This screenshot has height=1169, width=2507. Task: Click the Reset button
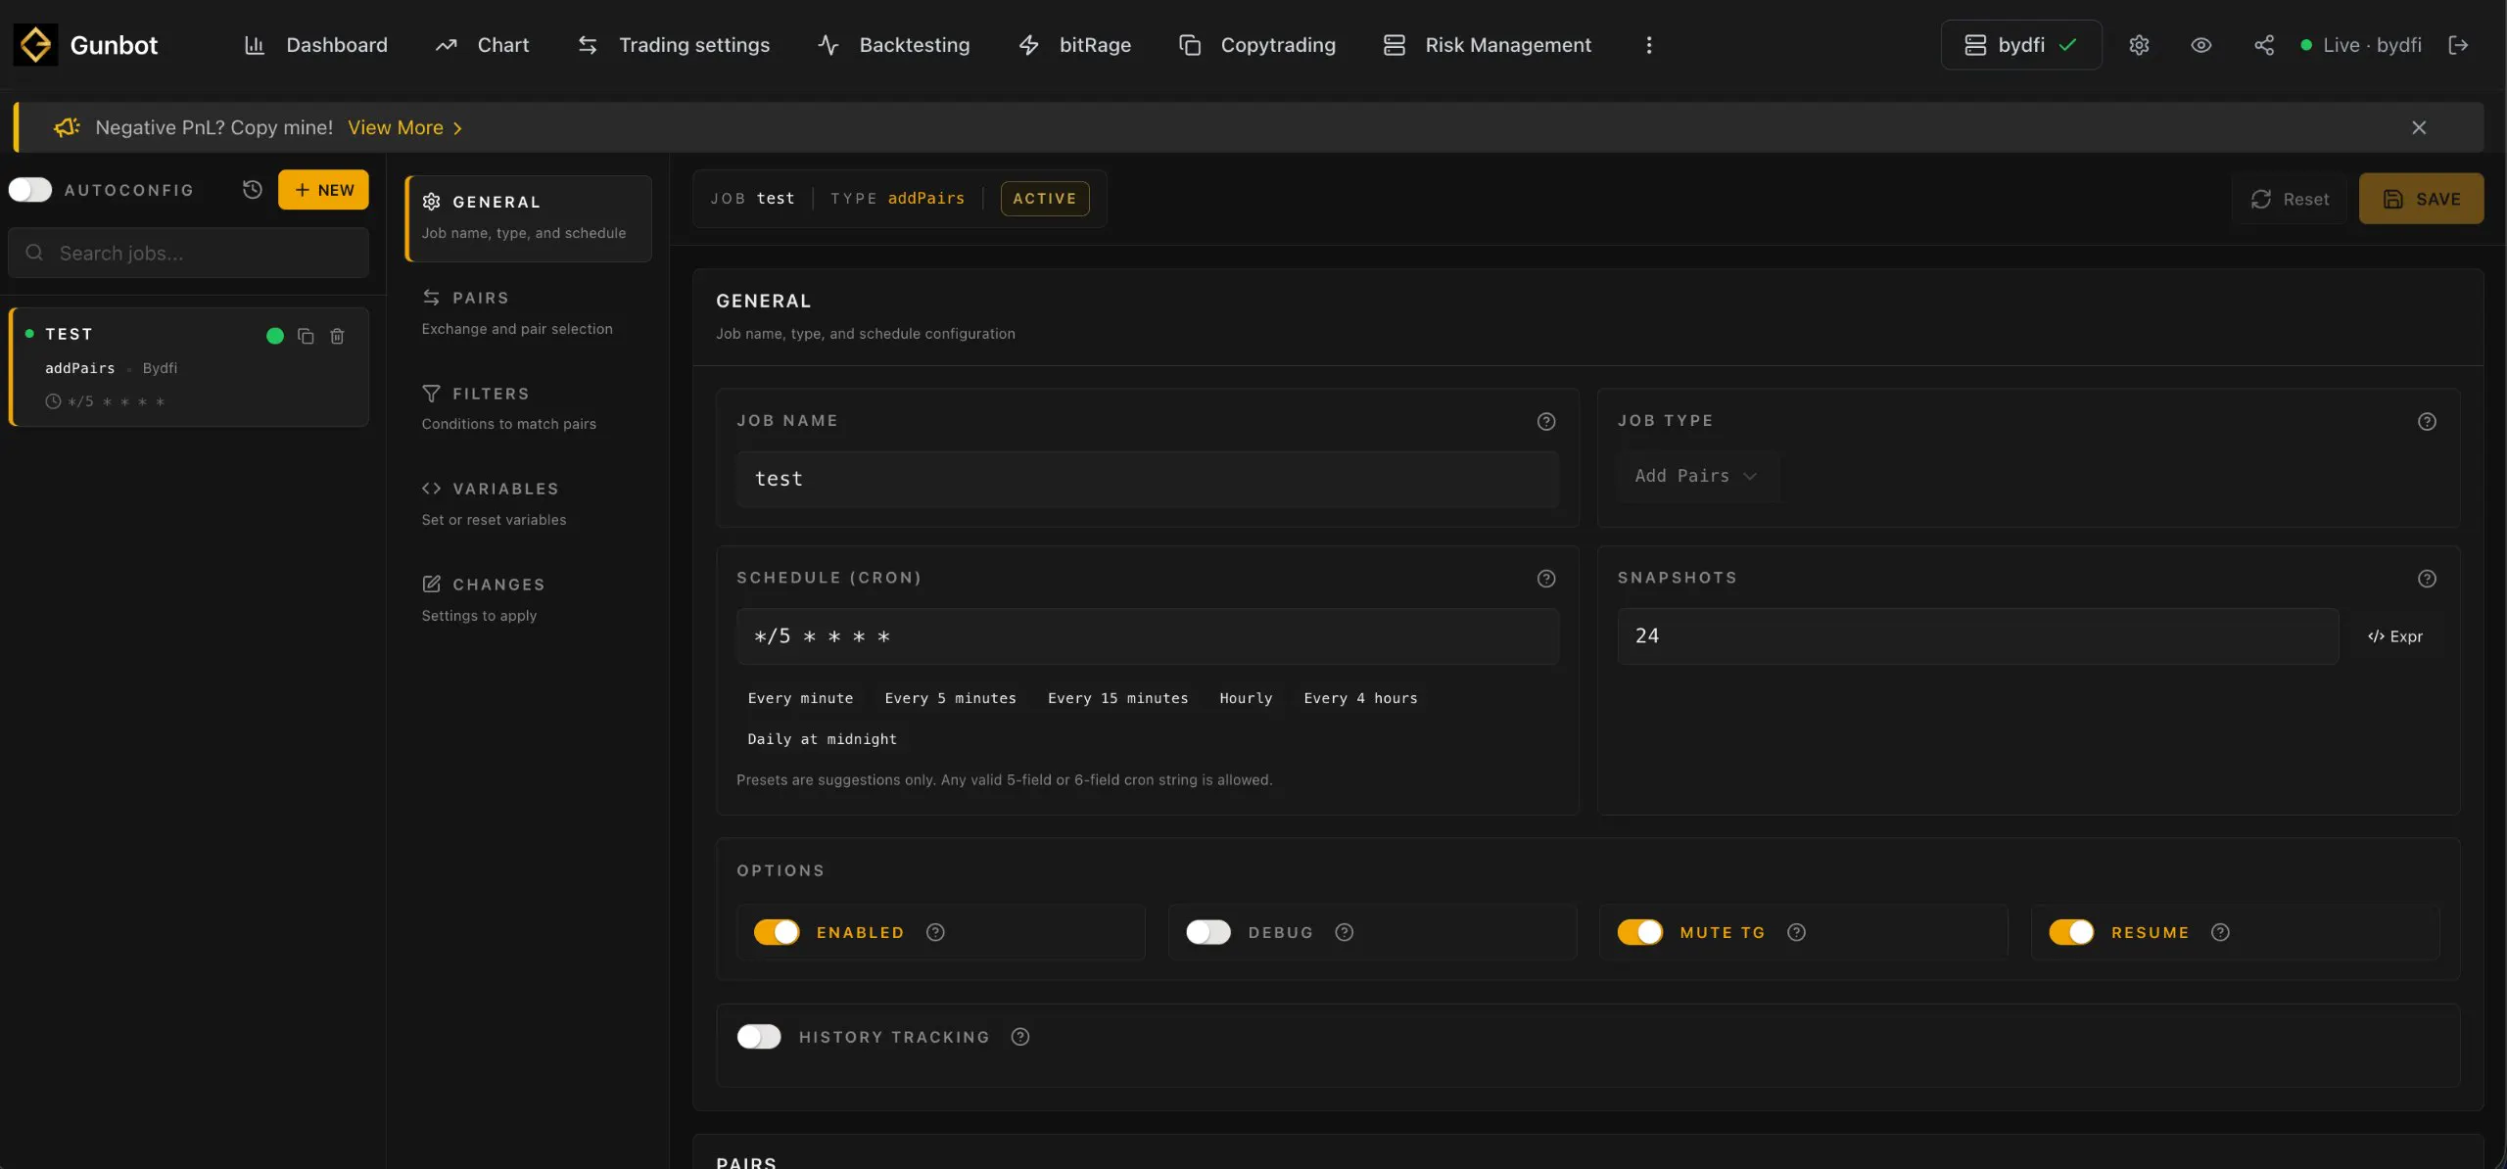pos(2290,199)
